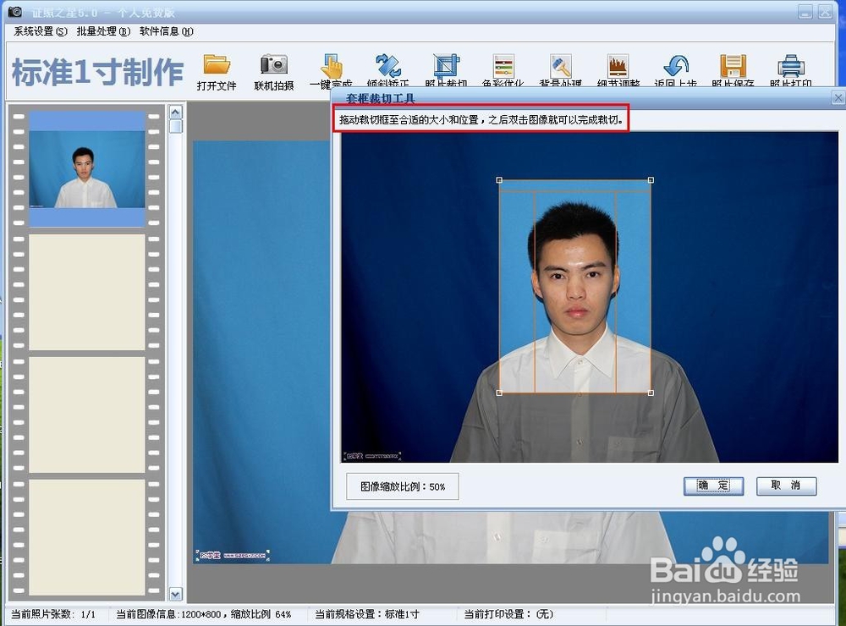Click the filmstrip scrollbar thumb
Viewport: 846px width, 626px height.
pos(176,126)
